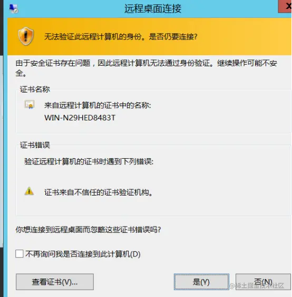Enable the 不再询问我是否连接到此计算机 checkbox
The height and width of the screenshot is (297, 292).
20,253
